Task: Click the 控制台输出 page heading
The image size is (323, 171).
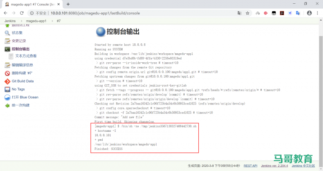Action: (x=123, y=32)
